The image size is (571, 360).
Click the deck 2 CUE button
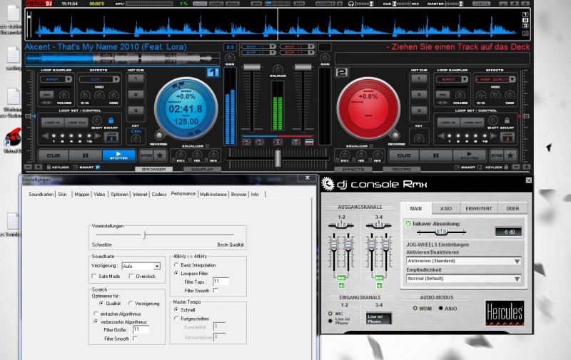[403, 155]
